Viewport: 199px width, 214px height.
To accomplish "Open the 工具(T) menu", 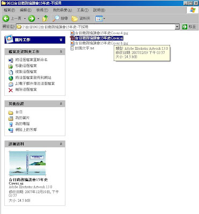I will pos(83,10).
